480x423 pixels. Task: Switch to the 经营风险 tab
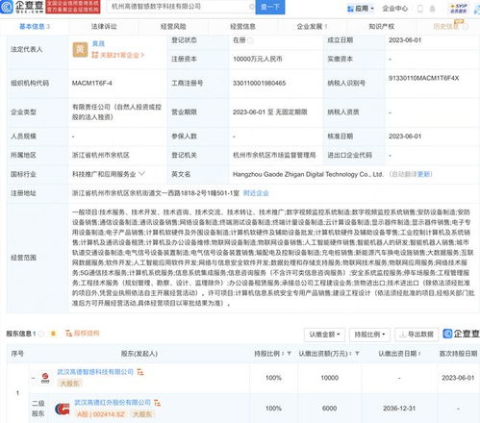tap(173, 27)
